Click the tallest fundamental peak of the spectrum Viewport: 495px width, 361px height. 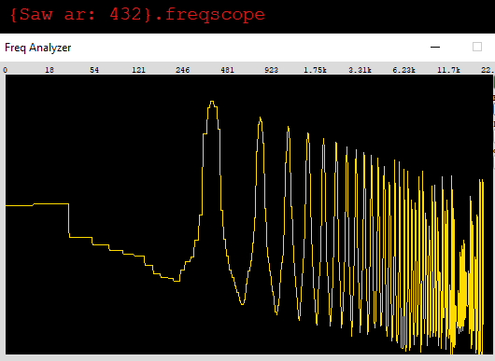pyautogui.click(x=212, y=103)
